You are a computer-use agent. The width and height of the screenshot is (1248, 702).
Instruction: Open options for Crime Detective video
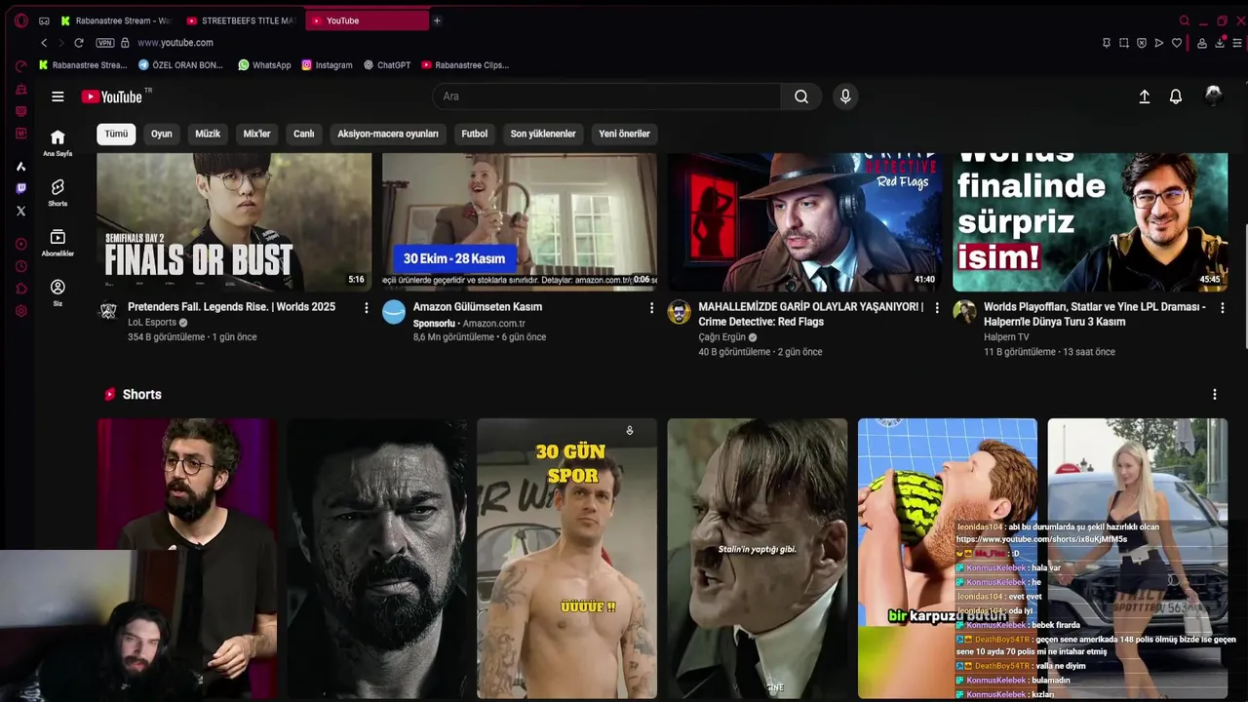[x=937, y=308]
